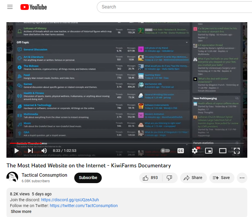Click Forum statistics heading in video
This screenshot has height=217, width=252.
(x=203, y=143)
